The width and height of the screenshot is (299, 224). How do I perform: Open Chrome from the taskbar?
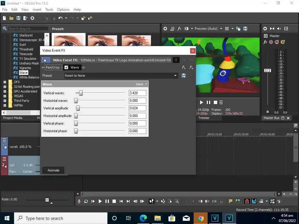click(200, 218)
